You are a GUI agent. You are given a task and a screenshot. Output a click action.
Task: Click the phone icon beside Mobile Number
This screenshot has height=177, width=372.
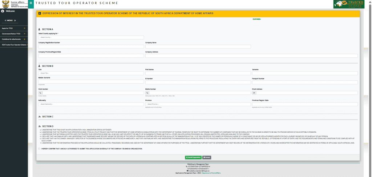pyautogui.click(x=147, y=93)
